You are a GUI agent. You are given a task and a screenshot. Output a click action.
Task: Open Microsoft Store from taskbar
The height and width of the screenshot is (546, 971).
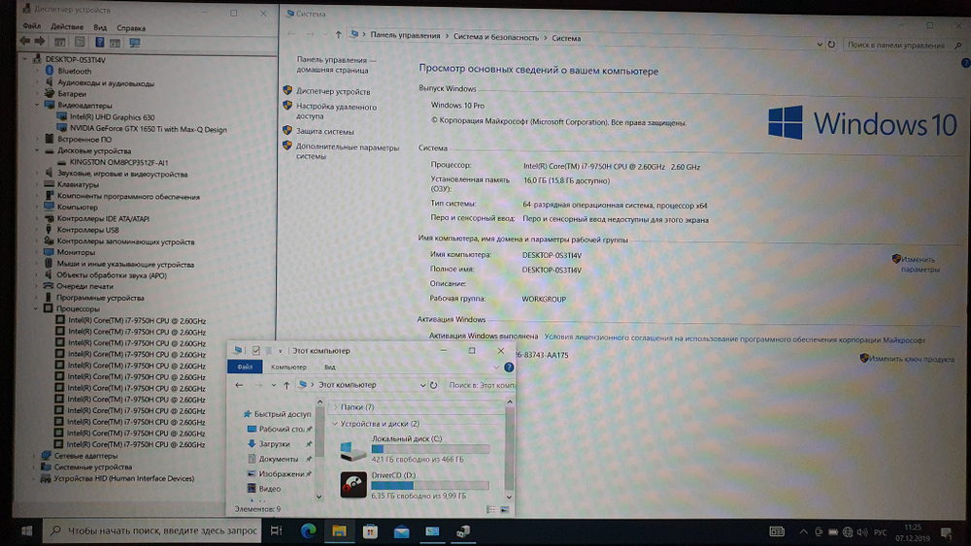pos(370,531)
